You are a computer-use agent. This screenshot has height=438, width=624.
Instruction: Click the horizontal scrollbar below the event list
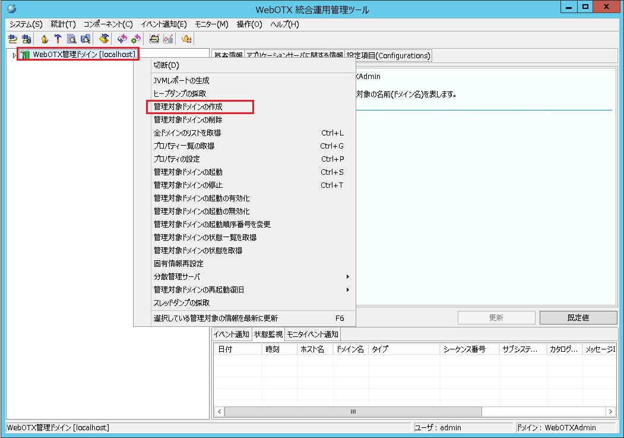353,411
